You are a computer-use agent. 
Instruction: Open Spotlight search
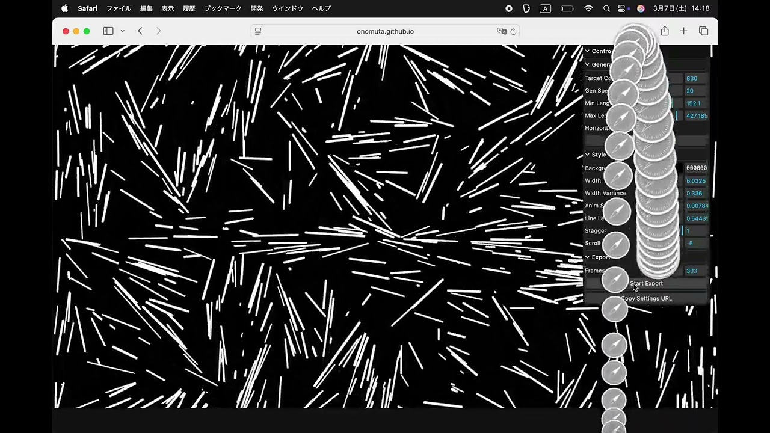[x=606, y=8]
